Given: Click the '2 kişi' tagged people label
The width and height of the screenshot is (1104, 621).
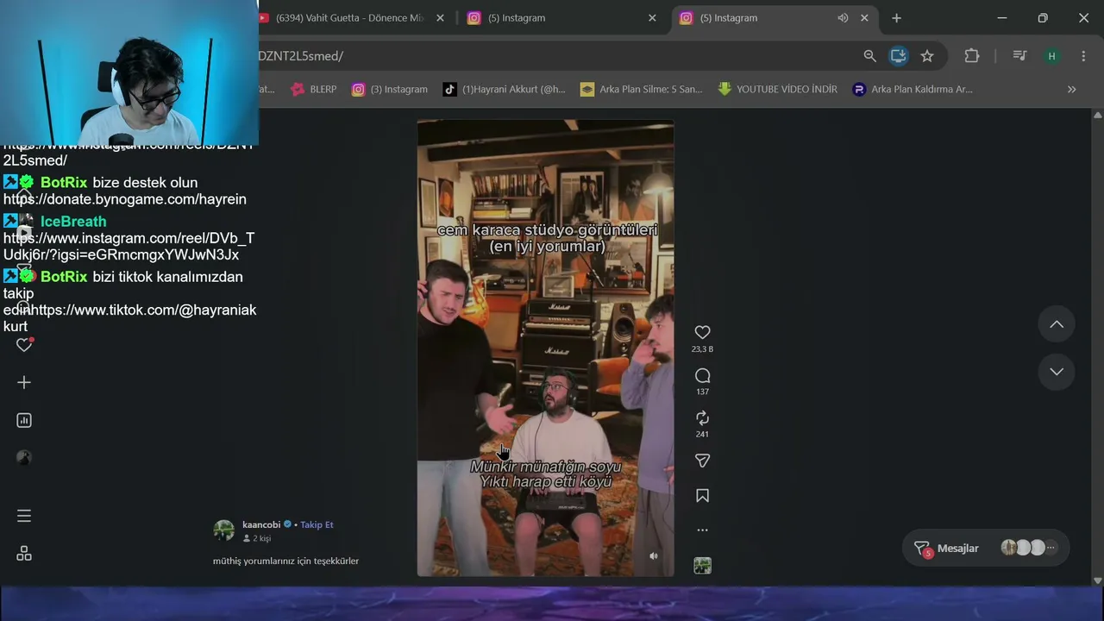Looking at the screenshot, I should click(x=257, y=538).
